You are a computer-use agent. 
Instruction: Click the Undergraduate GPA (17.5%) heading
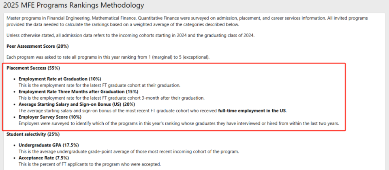(49, 145)
